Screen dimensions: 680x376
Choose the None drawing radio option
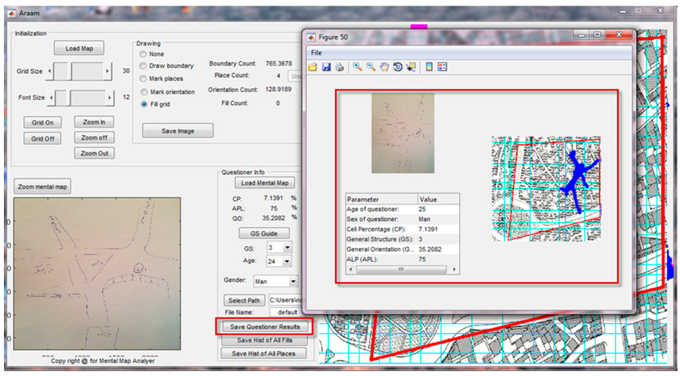[x=143, y=54]
